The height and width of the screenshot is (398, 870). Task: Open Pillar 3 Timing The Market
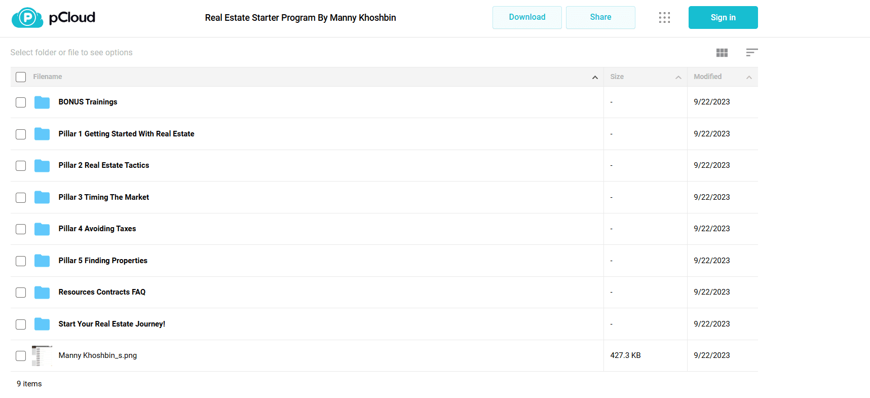pyautogui.click(x=103, y=197)
